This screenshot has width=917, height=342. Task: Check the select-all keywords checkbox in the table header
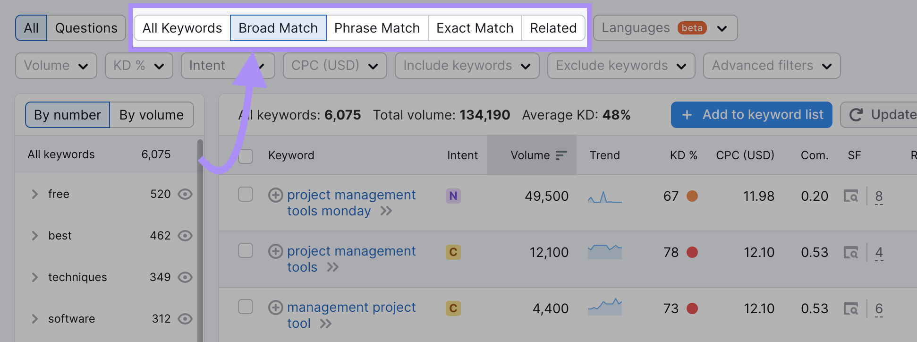tap(245, 155)
